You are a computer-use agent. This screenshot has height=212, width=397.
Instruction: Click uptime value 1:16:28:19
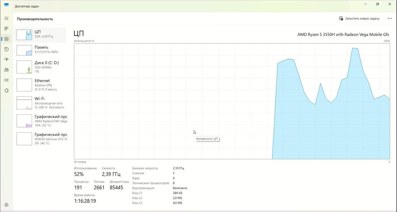(85, 201)
